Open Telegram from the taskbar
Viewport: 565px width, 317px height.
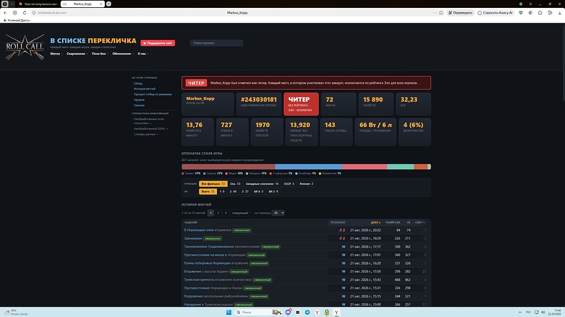pos(307,312)
